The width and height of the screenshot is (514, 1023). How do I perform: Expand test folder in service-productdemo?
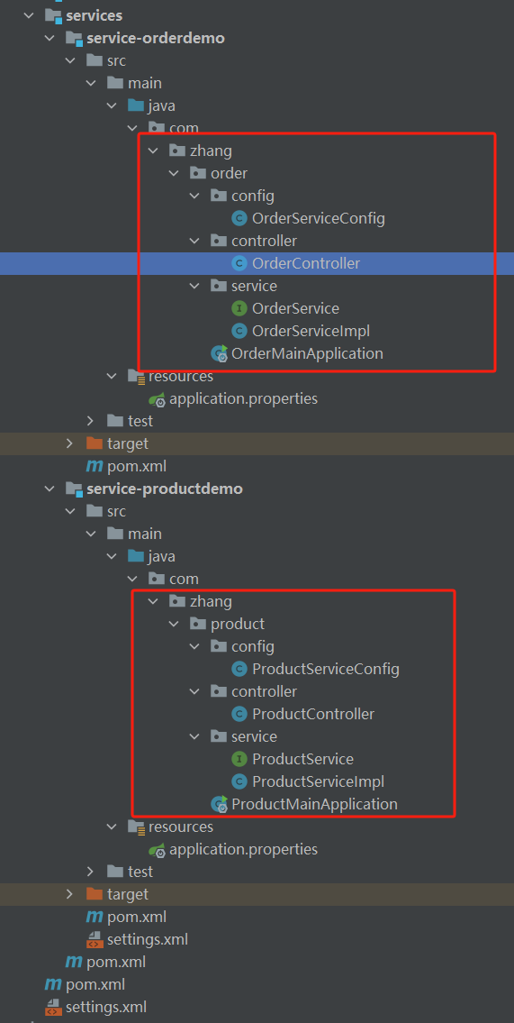tap(91, 872)
